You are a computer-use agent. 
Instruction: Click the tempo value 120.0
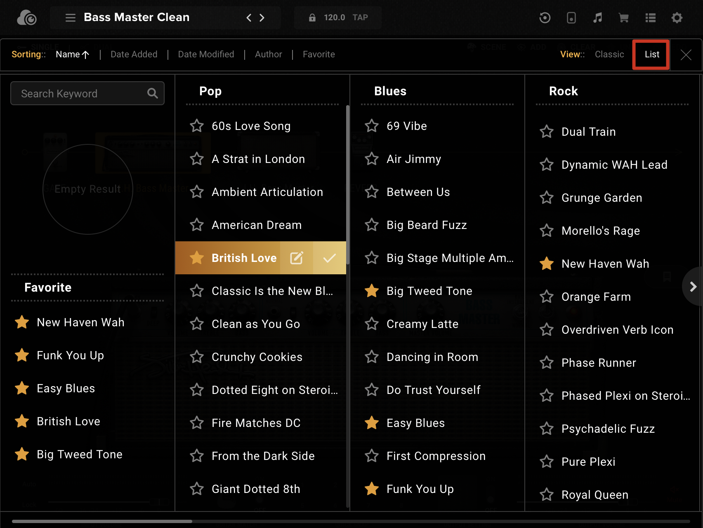coord(334,18)
